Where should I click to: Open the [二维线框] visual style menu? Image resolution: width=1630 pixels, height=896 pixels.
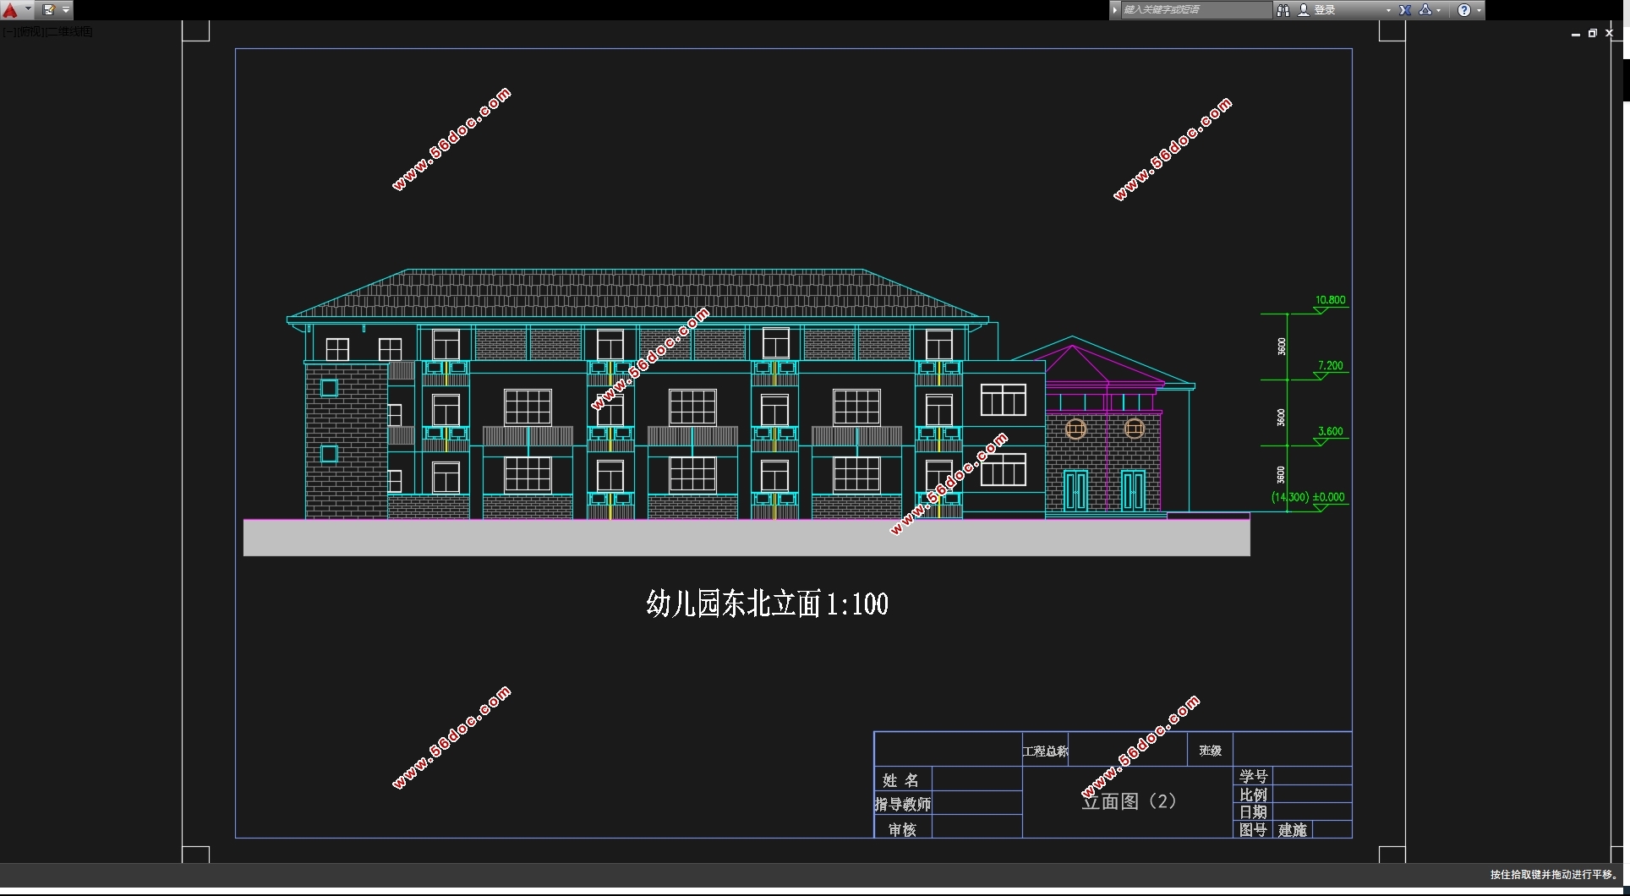(x=68, y=32)
